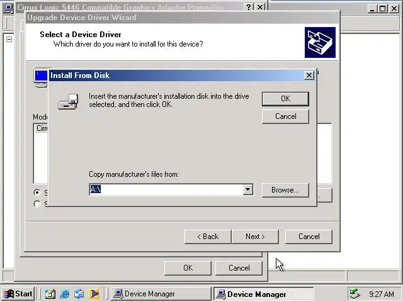Maximize the background Device Manager window
This screenshot has width=403, height=302.
[x=382, y=9]
